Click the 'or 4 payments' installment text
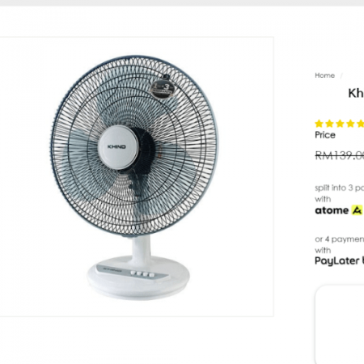This screenshot has height=364, width=364. click(x=339, y=239)
